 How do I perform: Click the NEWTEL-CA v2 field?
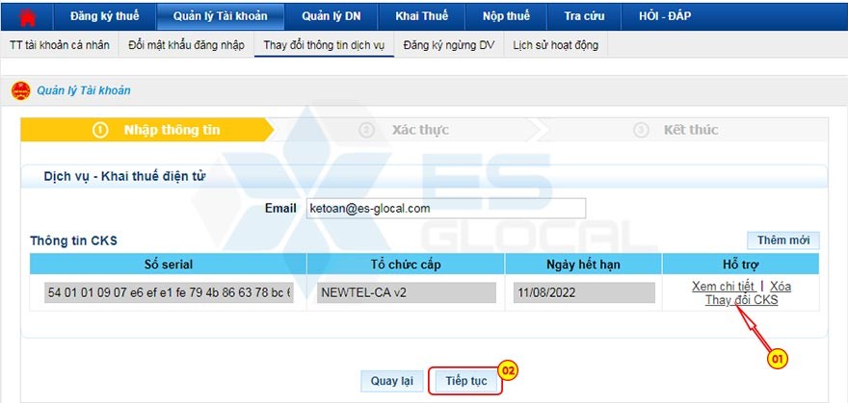406,293
